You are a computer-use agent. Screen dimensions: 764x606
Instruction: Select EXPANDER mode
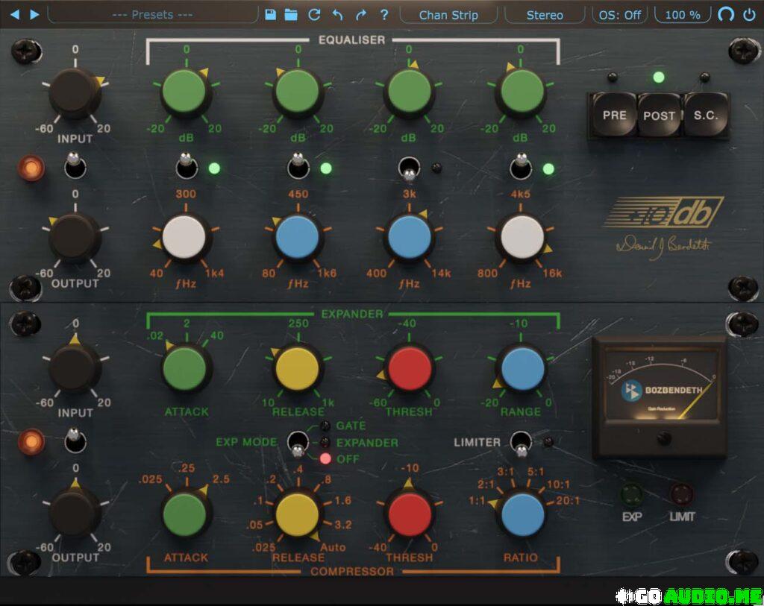pyautogui.click(x=367, y=443)
